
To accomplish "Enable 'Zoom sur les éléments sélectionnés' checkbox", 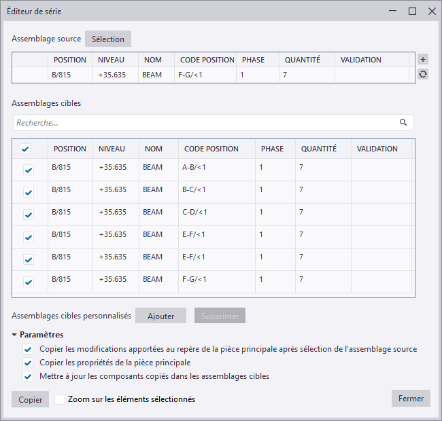I will click(60, 399).
